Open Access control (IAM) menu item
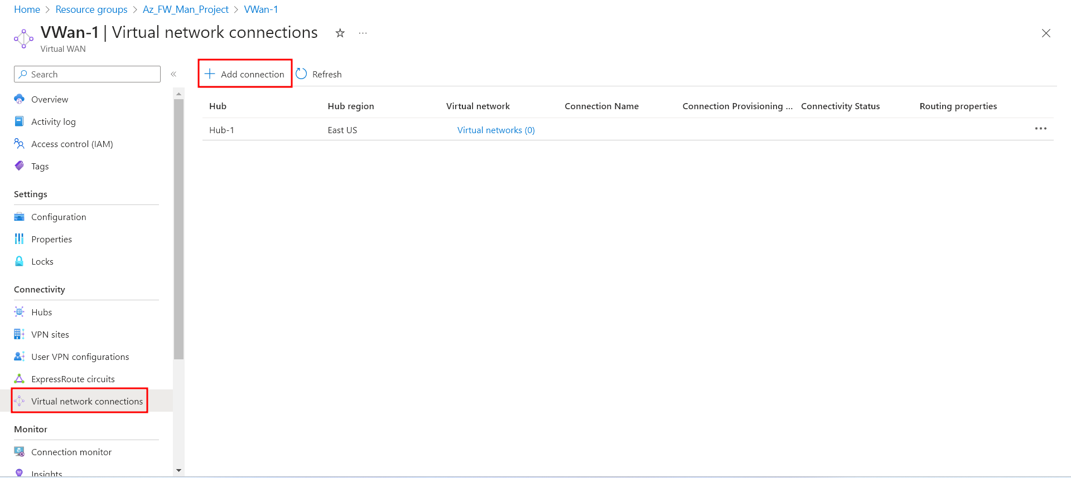Screen dimensions: 1071x478 (x=72, y=144)
